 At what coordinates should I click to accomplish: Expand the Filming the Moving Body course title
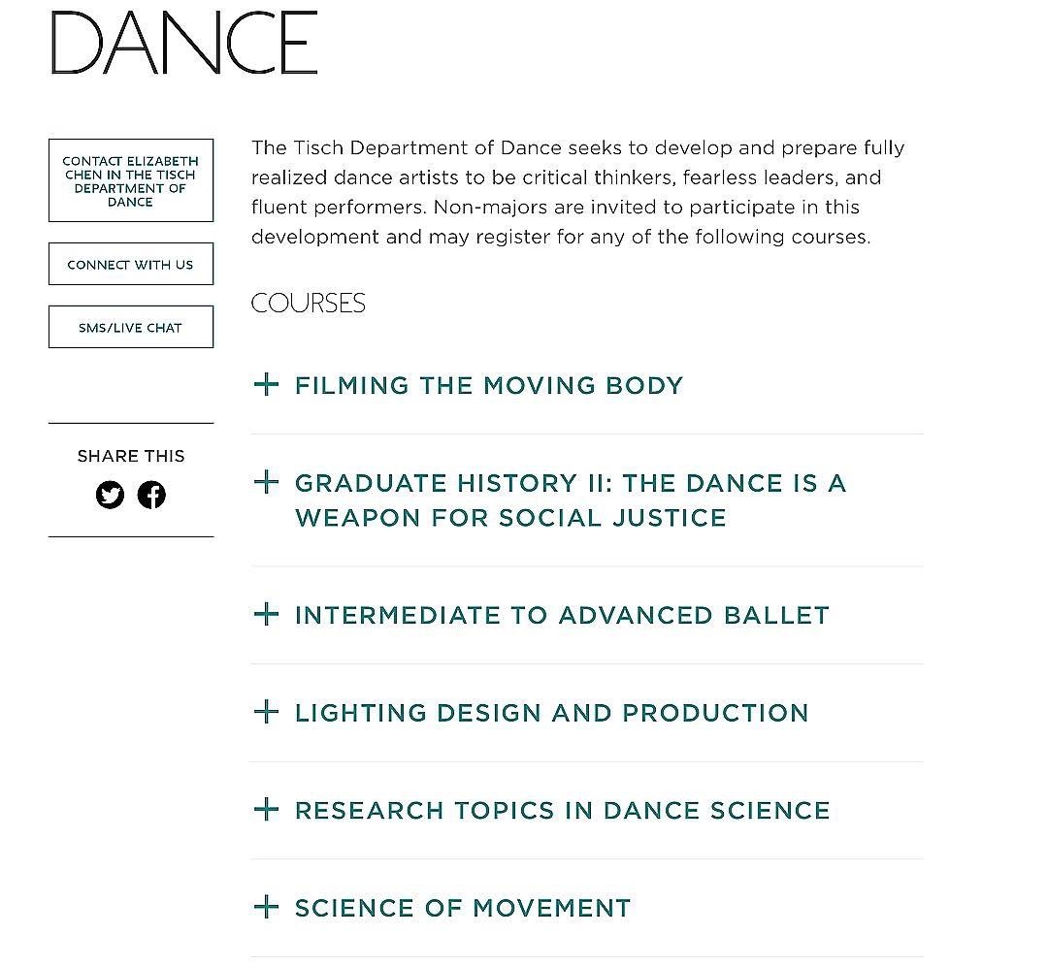(x=489, y=385)
